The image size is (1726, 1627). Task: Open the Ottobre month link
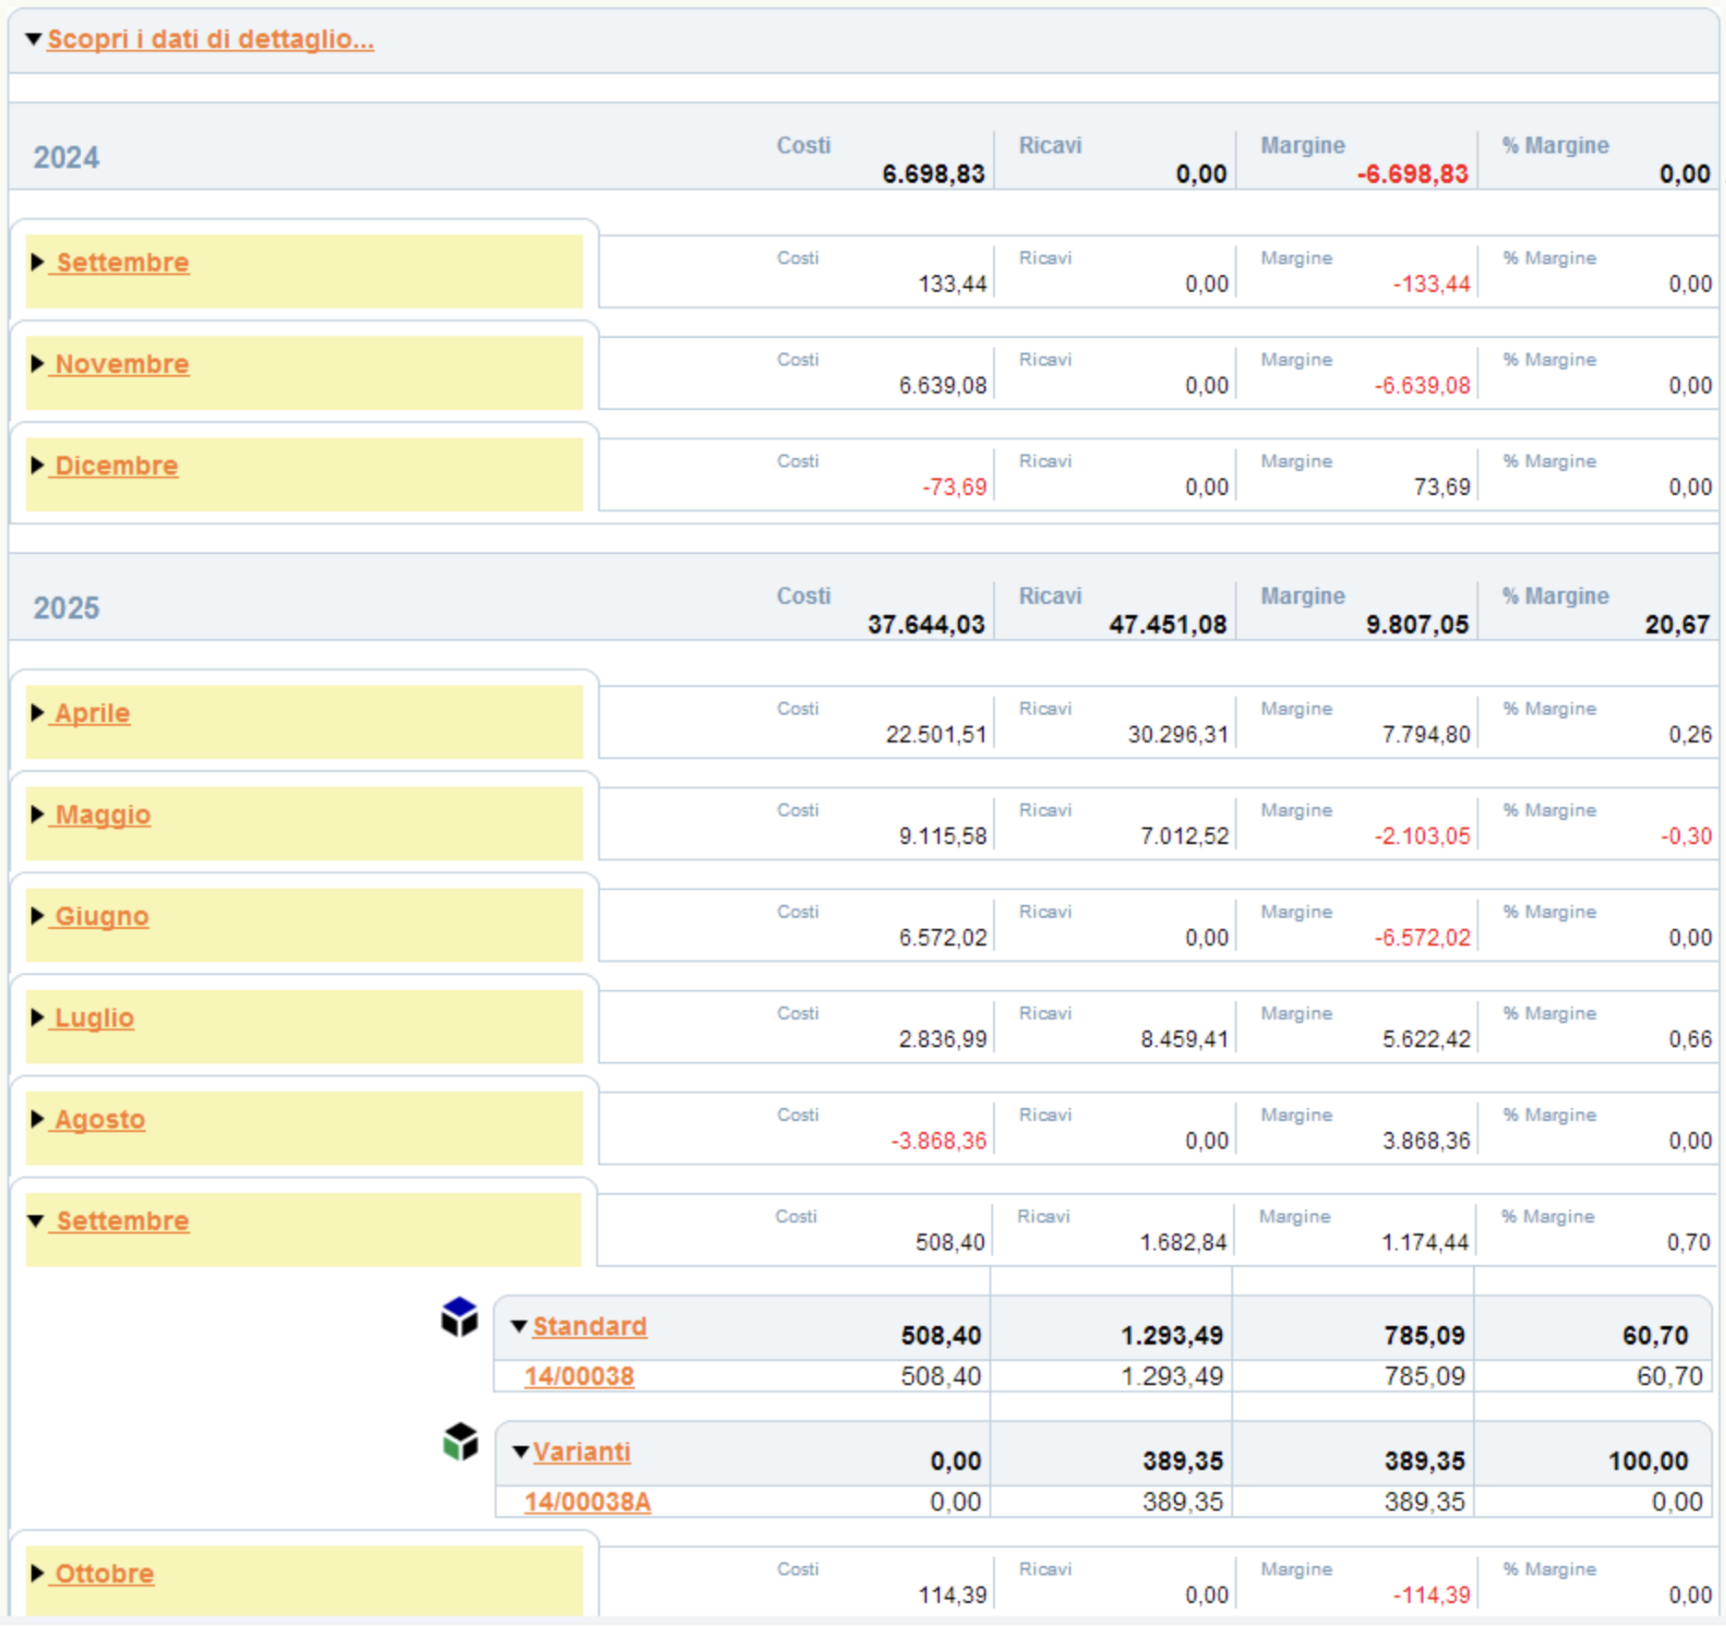pyautogui.click(x=104, y=1573)
